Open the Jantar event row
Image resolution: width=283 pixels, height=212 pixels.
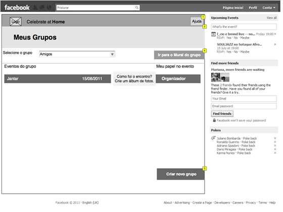point(58,78)
